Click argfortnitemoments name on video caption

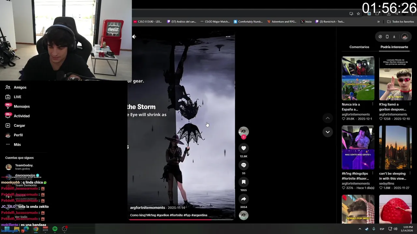coord(148,208)
